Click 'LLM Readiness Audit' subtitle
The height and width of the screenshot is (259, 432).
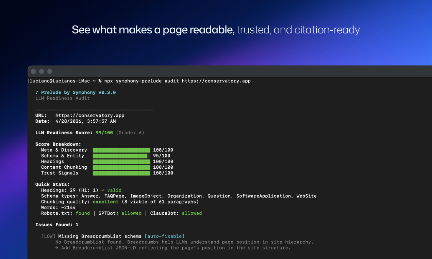tap(63, 98)
